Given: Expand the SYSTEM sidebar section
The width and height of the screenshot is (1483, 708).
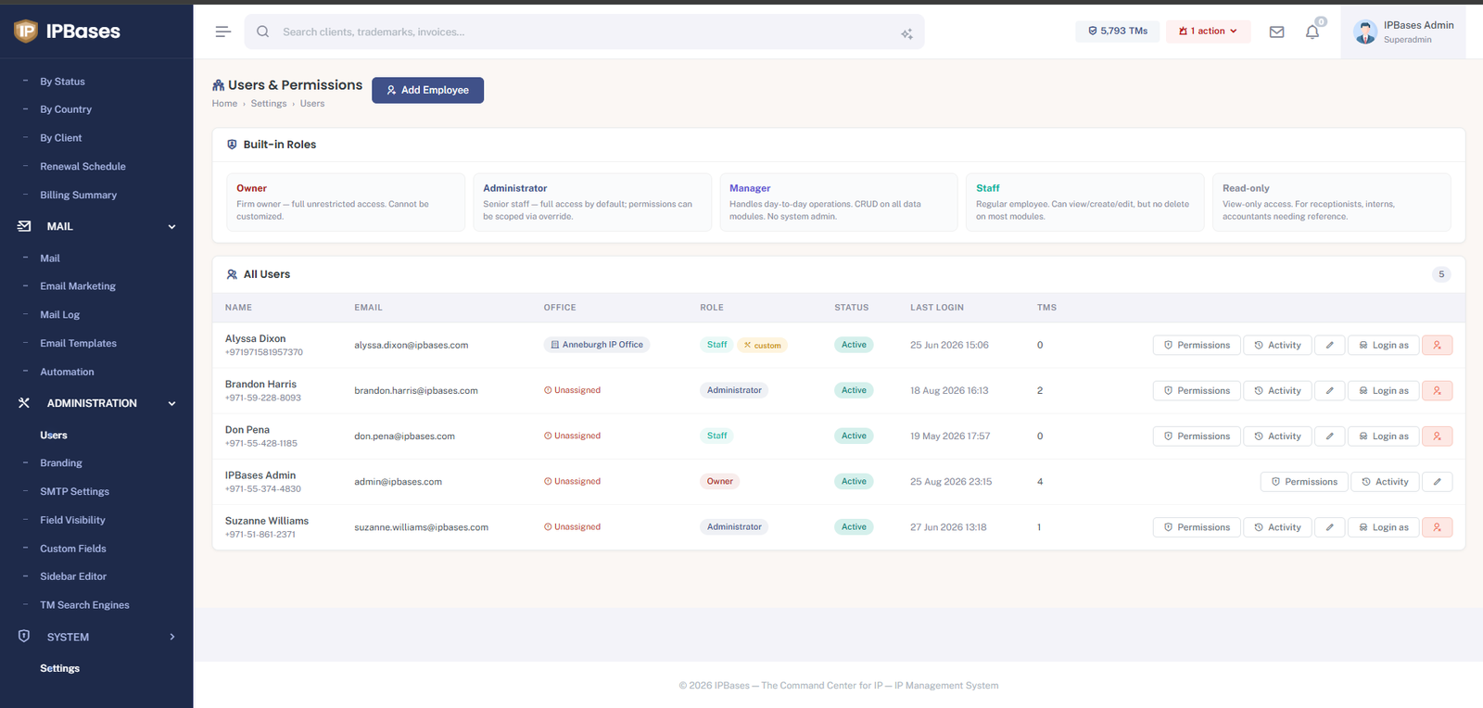Looking at the screenshot, I should [x=171, y=637].
